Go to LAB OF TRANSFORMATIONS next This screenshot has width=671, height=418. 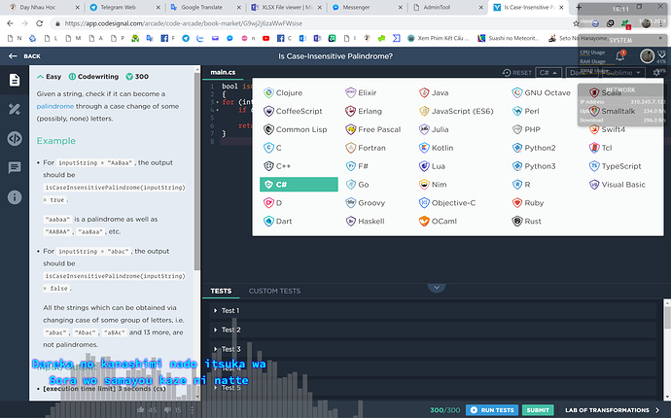tap(612, 410)
